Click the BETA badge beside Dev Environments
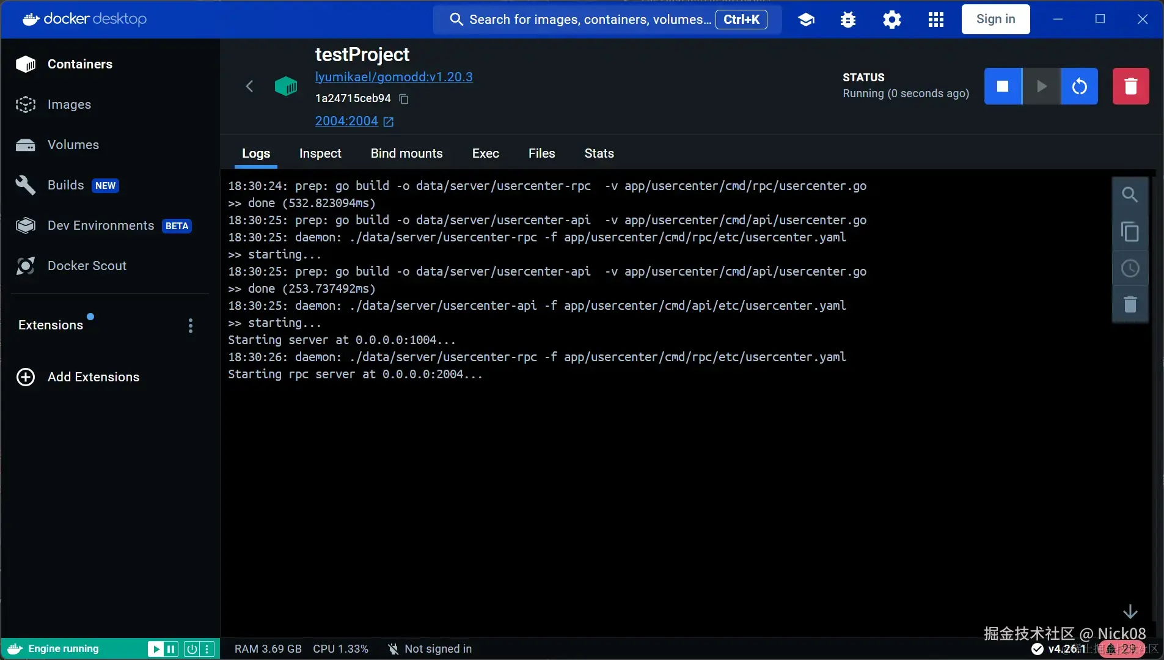 [x=177, y=226]
